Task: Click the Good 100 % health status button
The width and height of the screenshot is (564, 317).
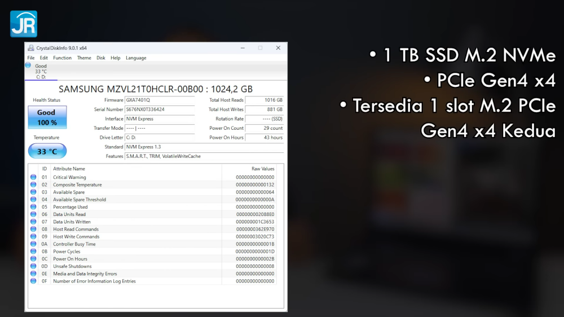Action: tap(47, 117)
